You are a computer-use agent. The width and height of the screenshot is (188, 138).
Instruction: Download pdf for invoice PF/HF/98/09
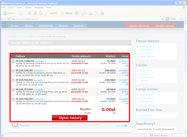coord(127,84)
